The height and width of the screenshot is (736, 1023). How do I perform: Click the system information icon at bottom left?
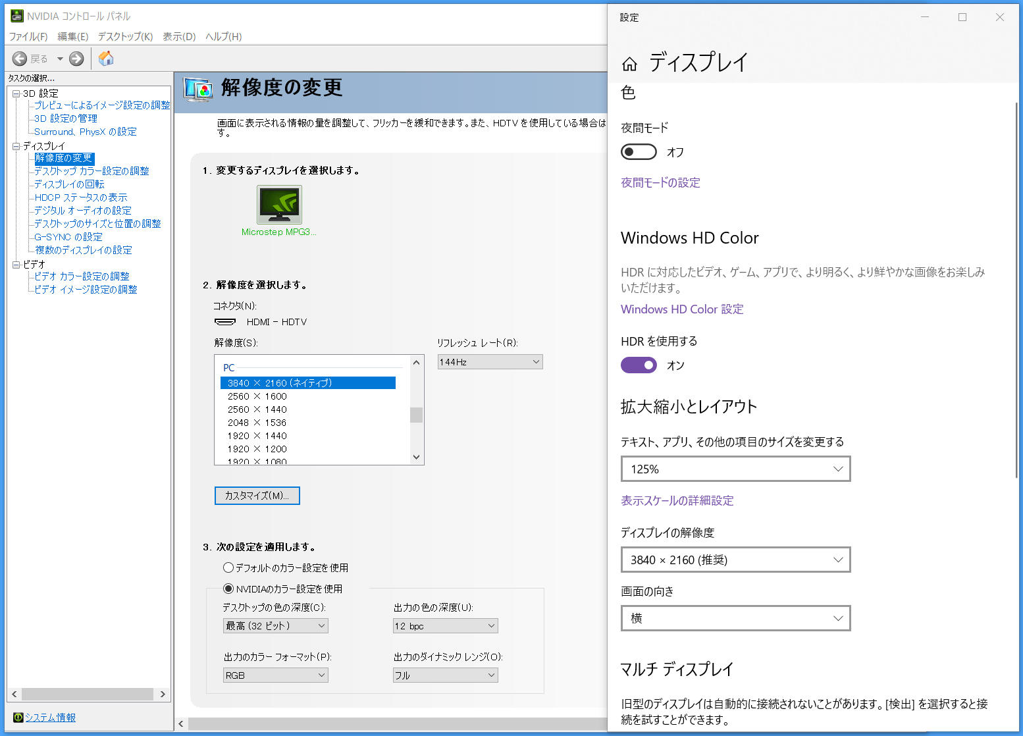(18, 718)
